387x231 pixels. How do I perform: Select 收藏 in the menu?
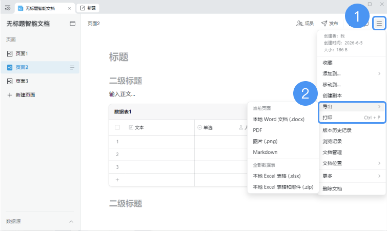(x=352, y=63)
